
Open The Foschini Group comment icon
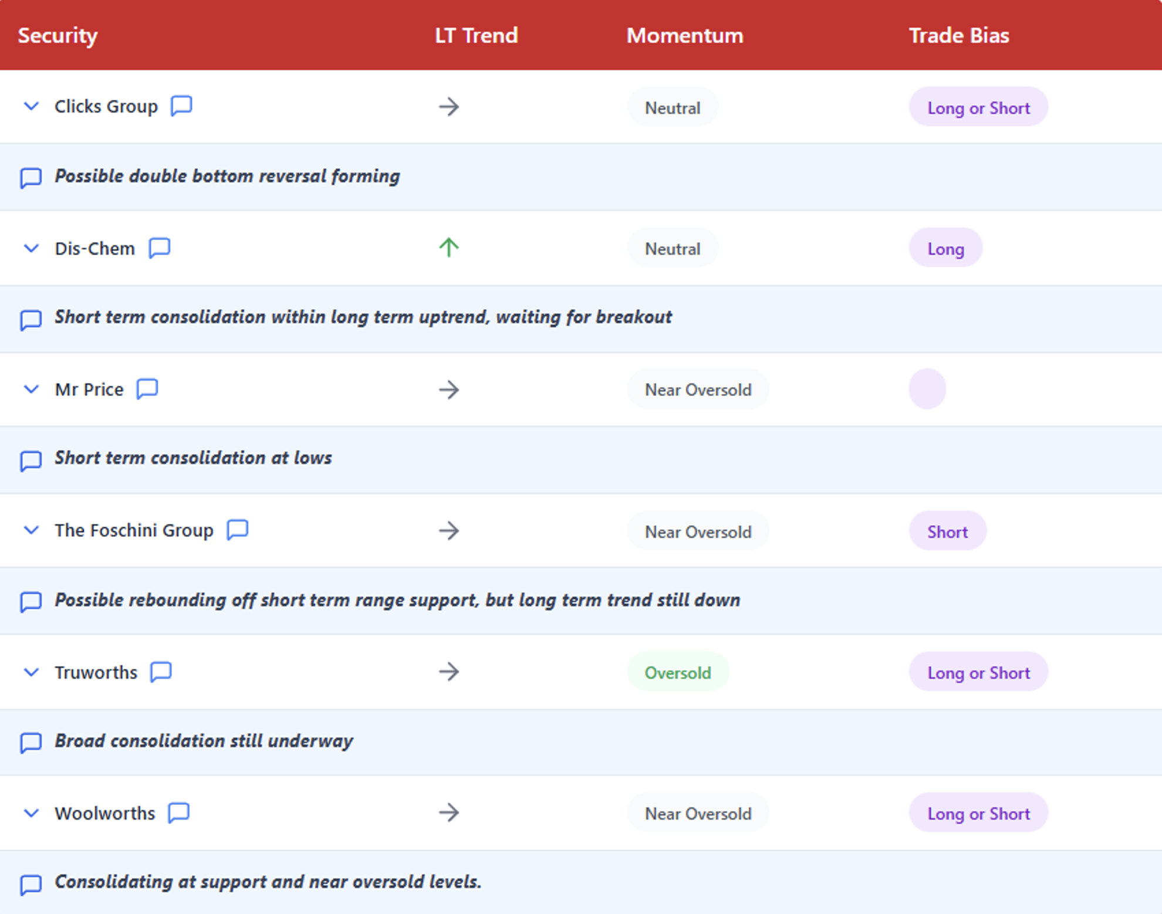(x=238, y=530)
